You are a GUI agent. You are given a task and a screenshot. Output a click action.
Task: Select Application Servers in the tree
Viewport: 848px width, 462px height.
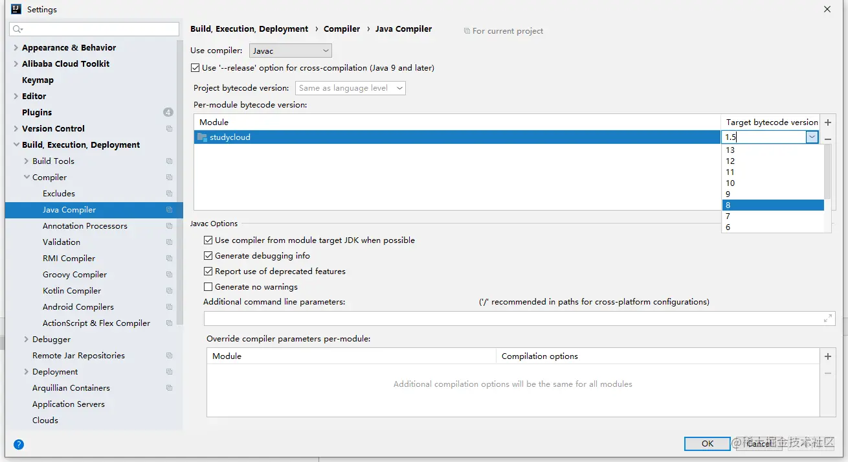coord(69,404)
